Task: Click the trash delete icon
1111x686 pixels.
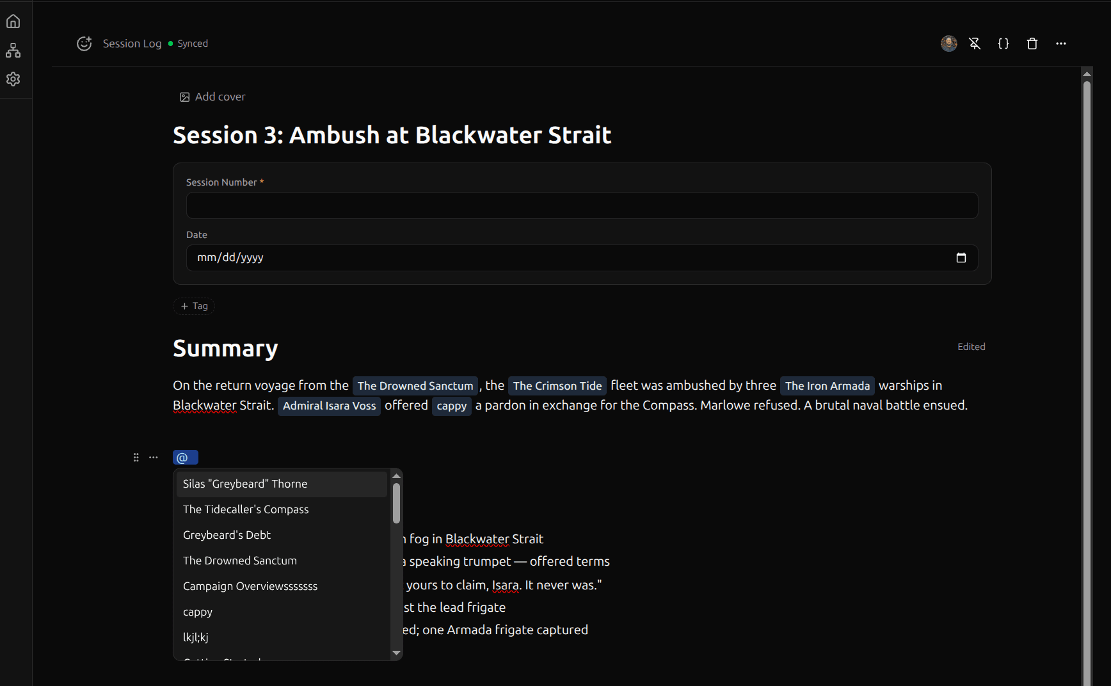Action: coord(1032,44)
